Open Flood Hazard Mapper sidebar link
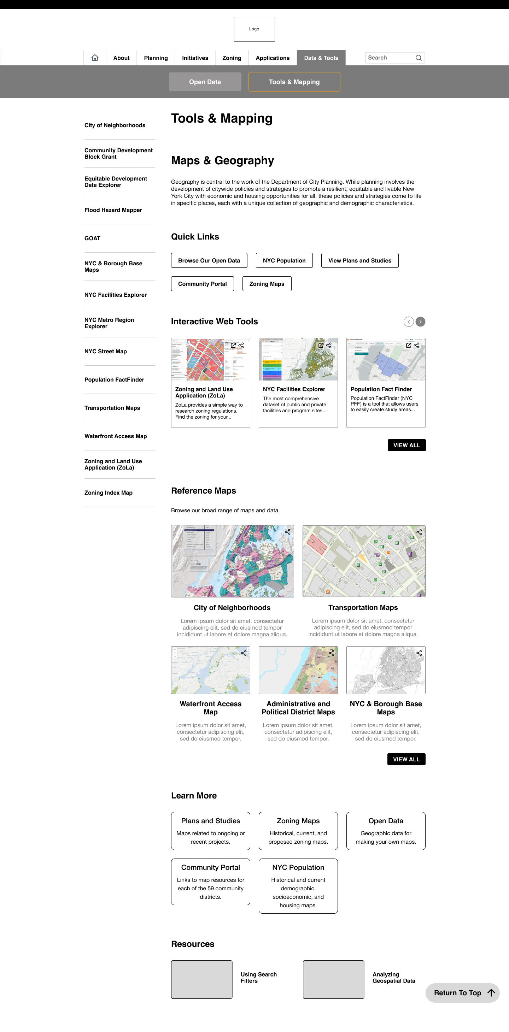The width and height of the screenshot is (509, 1032). 113,210
